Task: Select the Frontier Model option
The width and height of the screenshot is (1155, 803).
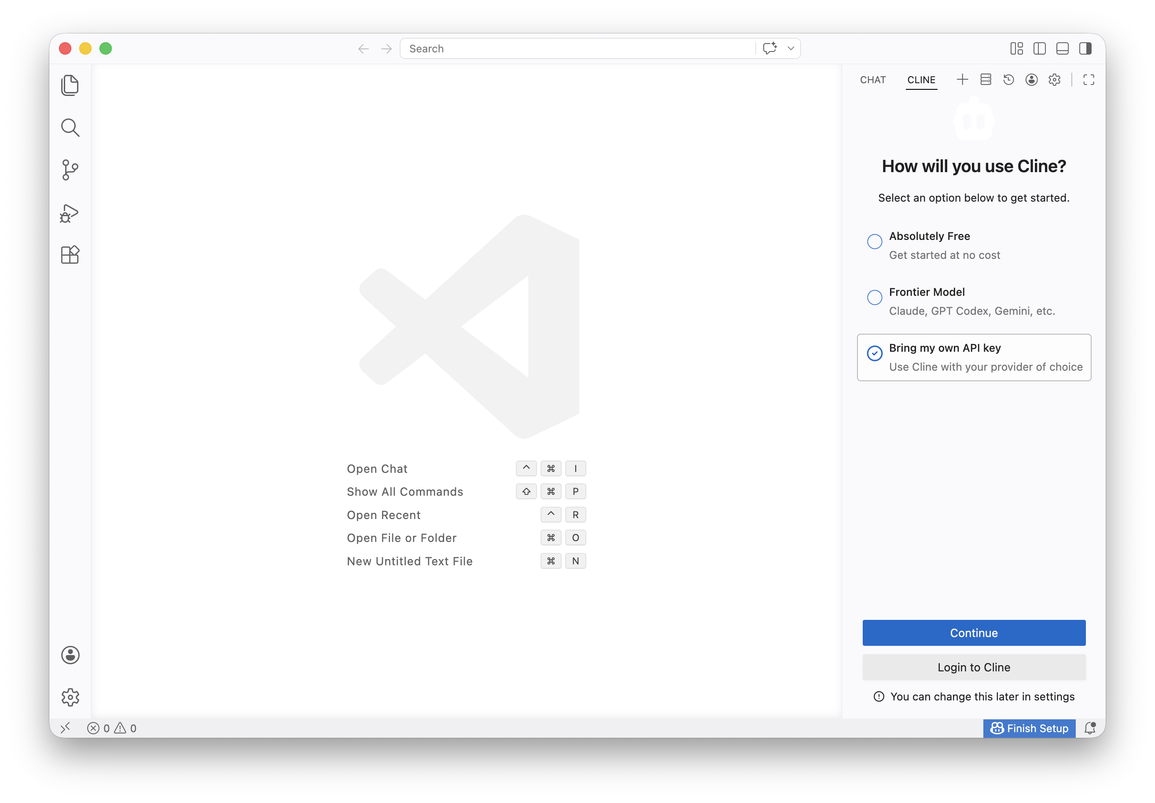Action: tap(974, 302)
